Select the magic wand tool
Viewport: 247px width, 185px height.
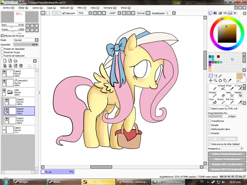click(220, 76)
